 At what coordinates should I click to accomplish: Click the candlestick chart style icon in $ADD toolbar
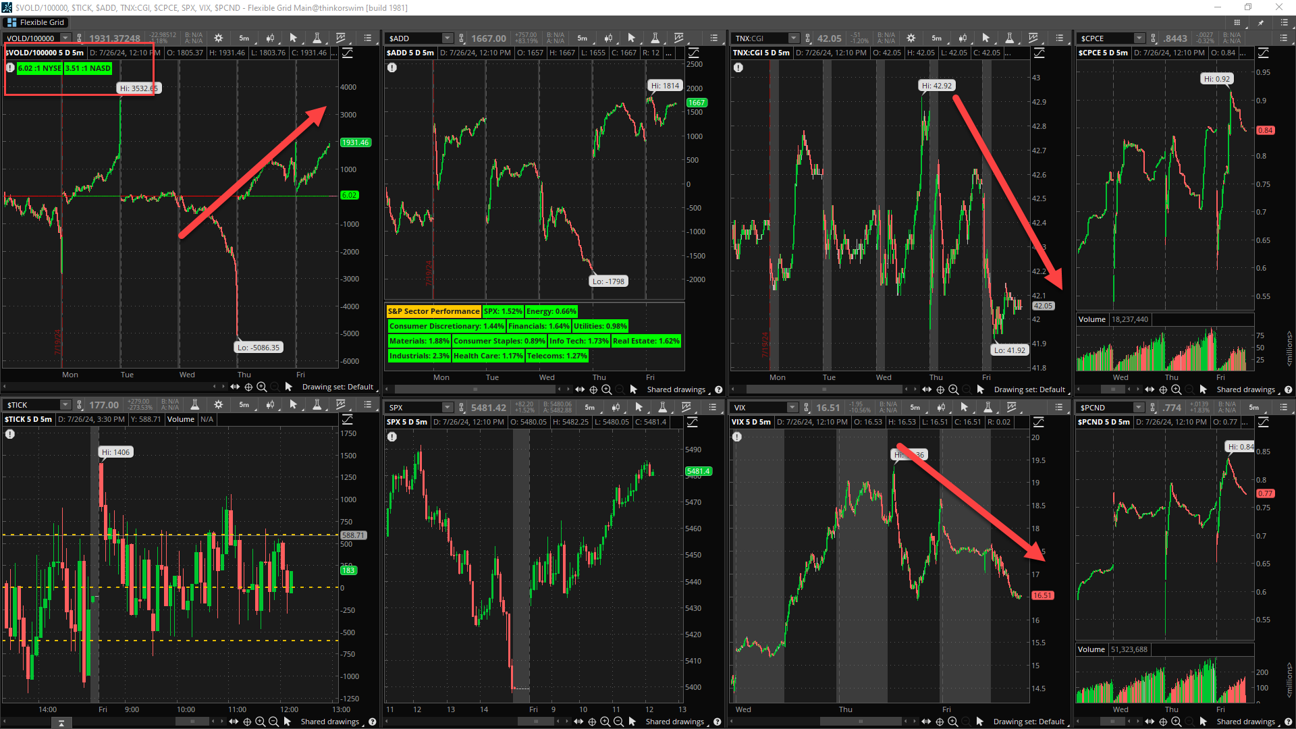pyautogui.click(x=608, y=38)
